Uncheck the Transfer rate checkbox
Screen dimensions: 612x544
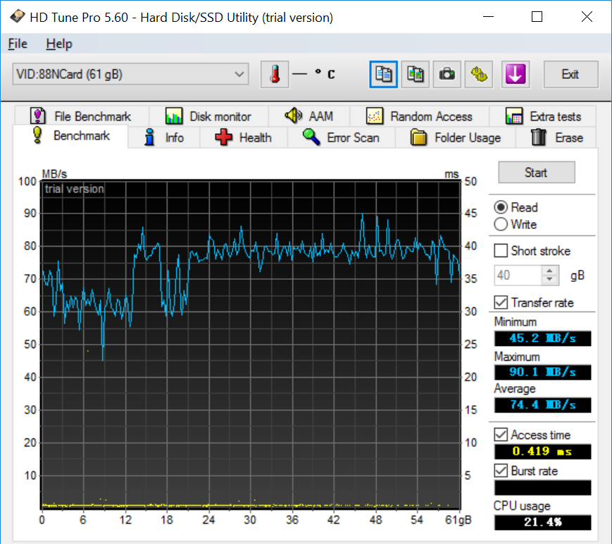[x=501, y=302]
